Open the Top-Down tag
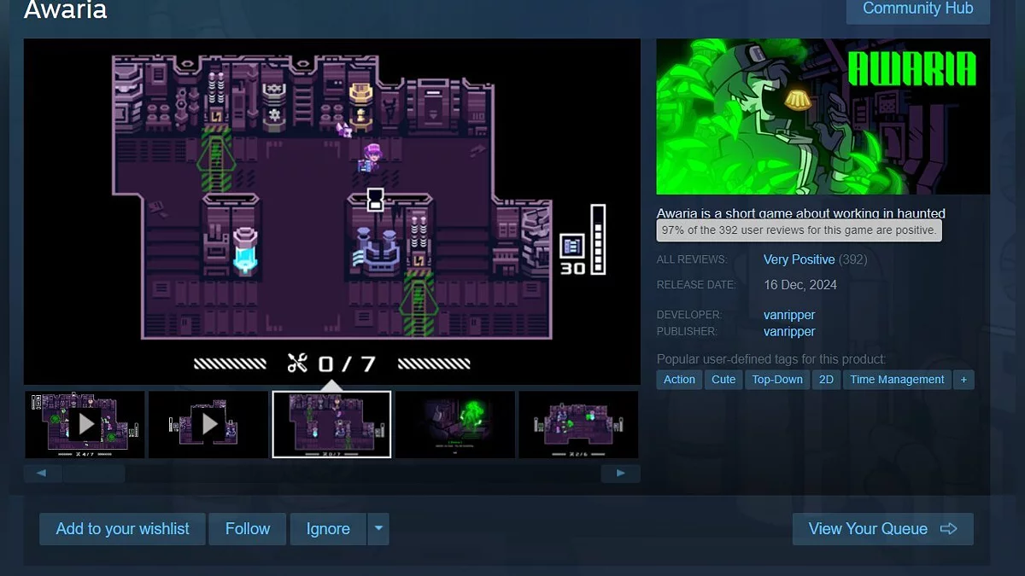The width and height of the screenshot is (1025, 576). (x=777, y=380)
